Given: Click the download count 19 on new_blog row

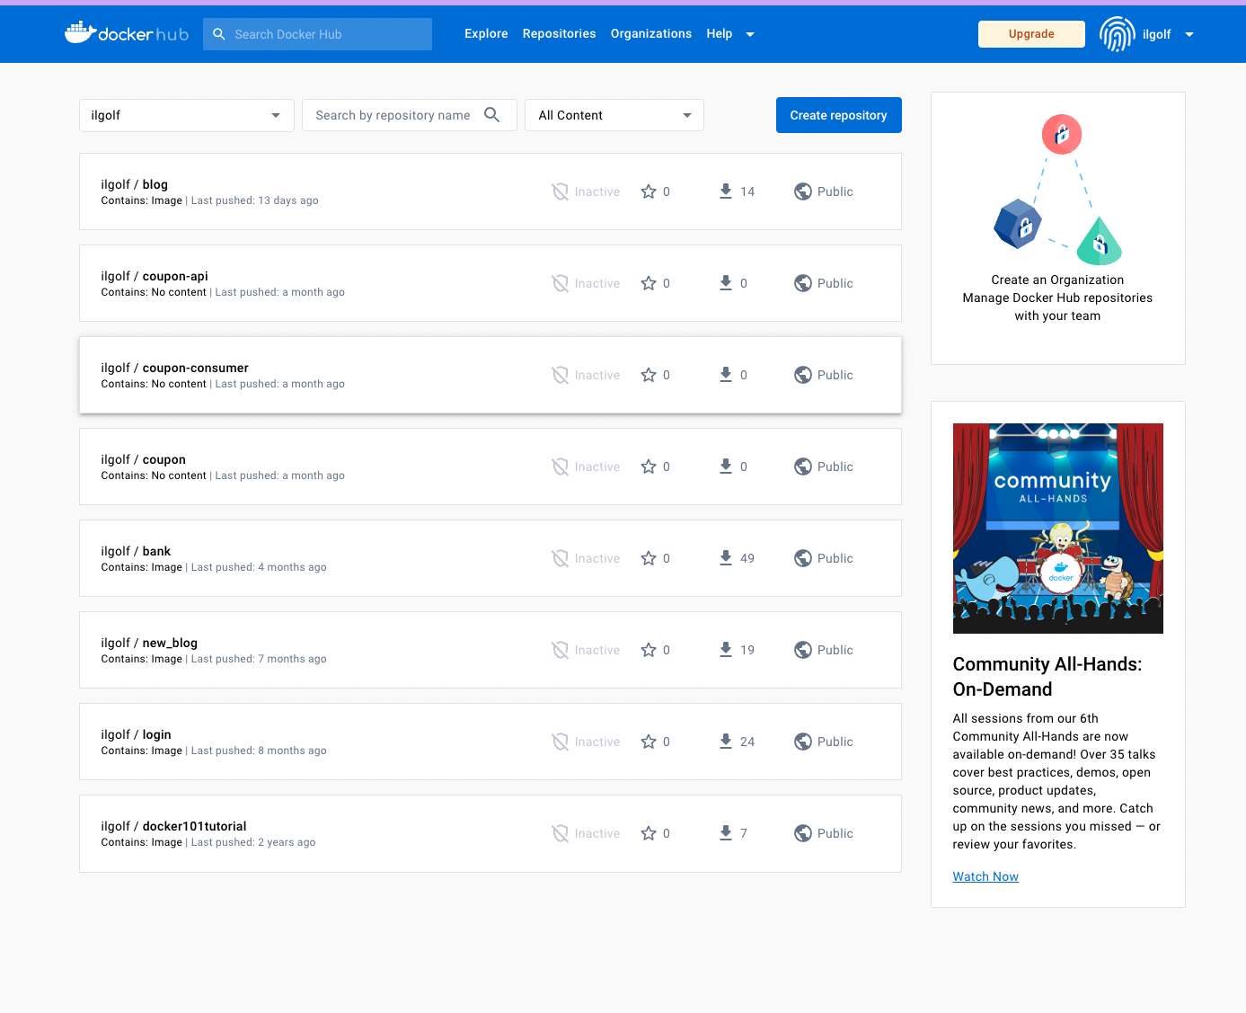Looking at the screenshot, I should coord(747,650).
